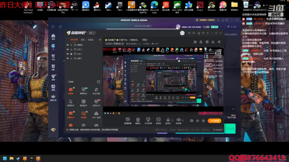Open the 歌词助手 tool
The height and width of the screenshot is (162, 289).
(x=83, y=103)
